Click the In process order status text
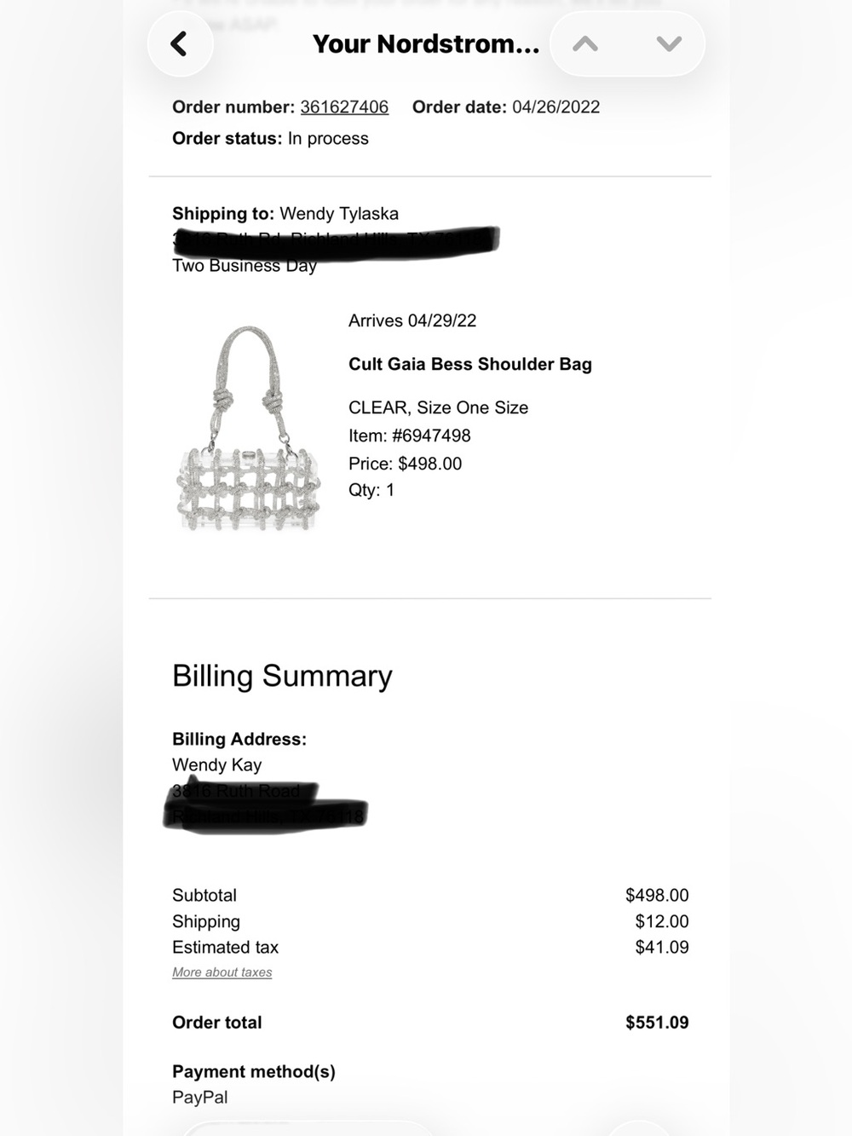Viewport: 852px width, 1136px height. click(328, 138)
